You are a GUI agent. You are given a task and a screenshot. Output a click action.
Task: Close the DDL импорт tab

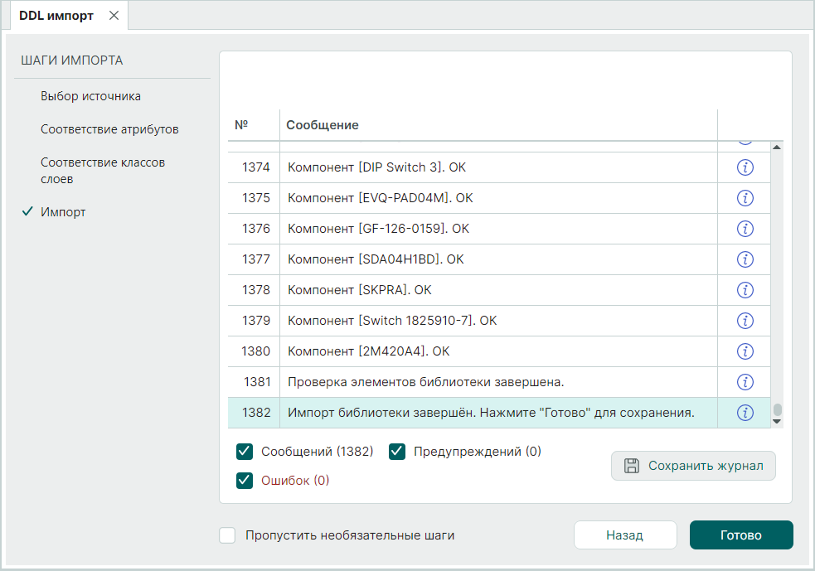(114, 16)
